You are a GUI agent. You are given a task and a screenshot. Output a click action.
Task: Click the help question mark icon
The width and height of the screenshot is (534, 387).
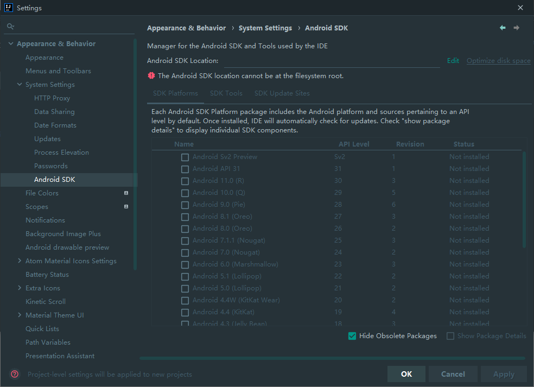tap(15, 374)
